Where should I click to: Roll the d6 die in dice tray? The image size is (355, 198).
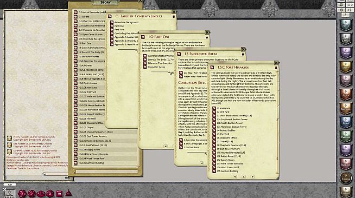pyautogui.click(x=59, y=194)
